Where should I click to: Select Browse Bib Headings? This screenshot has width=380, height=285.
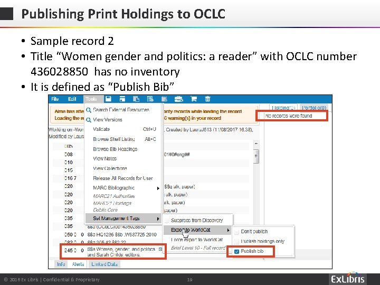tap(115, 149)
